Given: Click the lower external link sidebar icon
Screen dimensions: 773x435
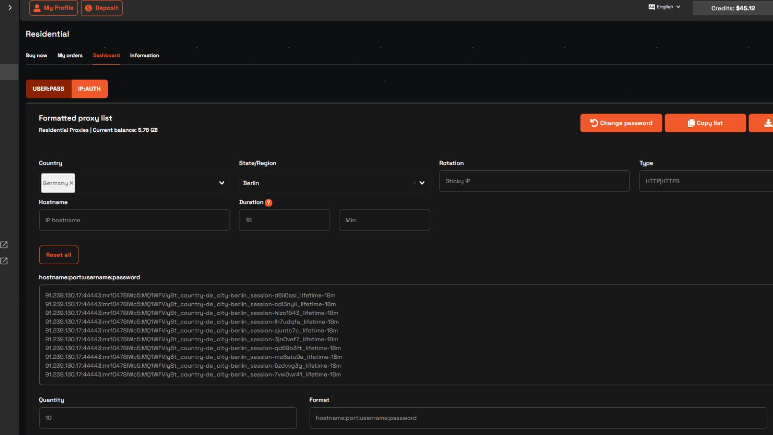Looking at the screenshot, I should pos(4,261).
